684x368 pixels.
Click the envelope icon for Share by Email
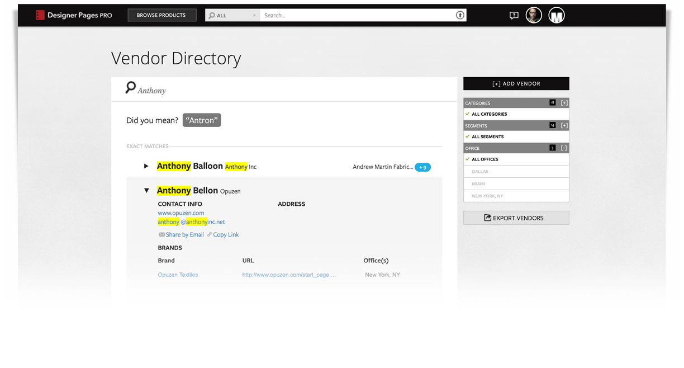pos(161,235)
